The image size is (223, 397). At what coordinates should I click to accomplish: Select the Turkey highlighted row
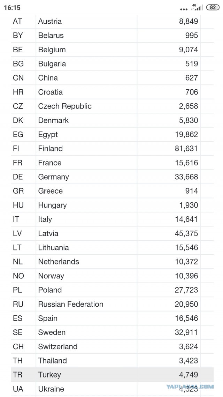[112, 374]
